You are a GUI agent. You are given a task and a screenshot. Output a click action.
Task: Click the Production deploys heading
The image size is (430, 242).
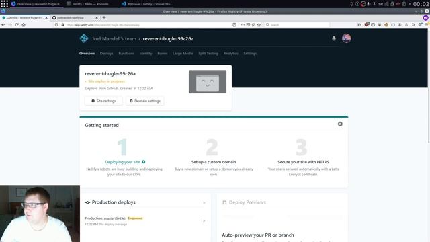[x=114, y=202]
